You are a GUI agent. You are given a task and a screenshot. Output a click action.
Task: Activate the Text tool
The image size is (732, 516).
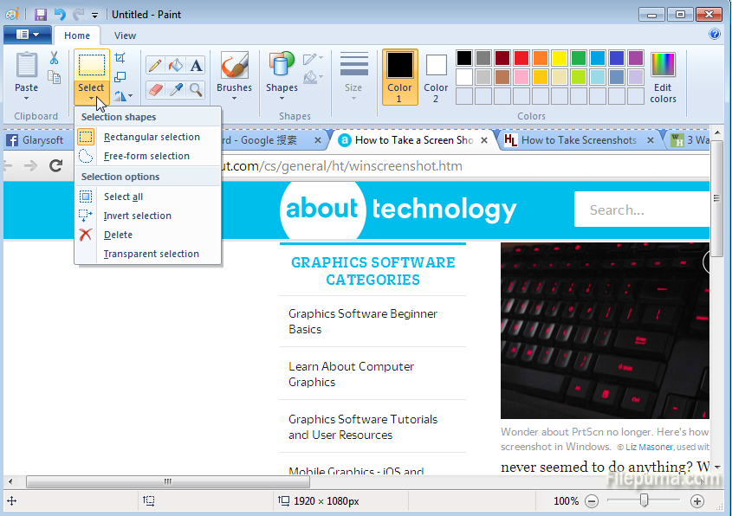pyautogui.click(x=197, y=66)
